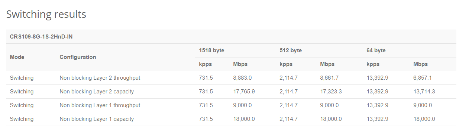This screenshot has height=139, width=469.
Task: Click the Mbps subheader under 64 byte
Action: [420, 64]
